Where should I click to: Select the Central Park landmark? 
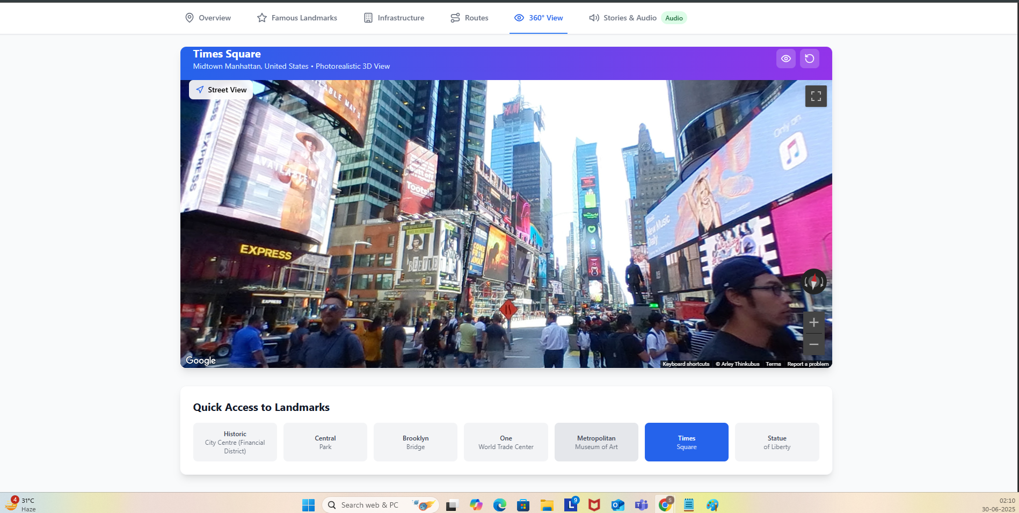(x=325, y=442)
